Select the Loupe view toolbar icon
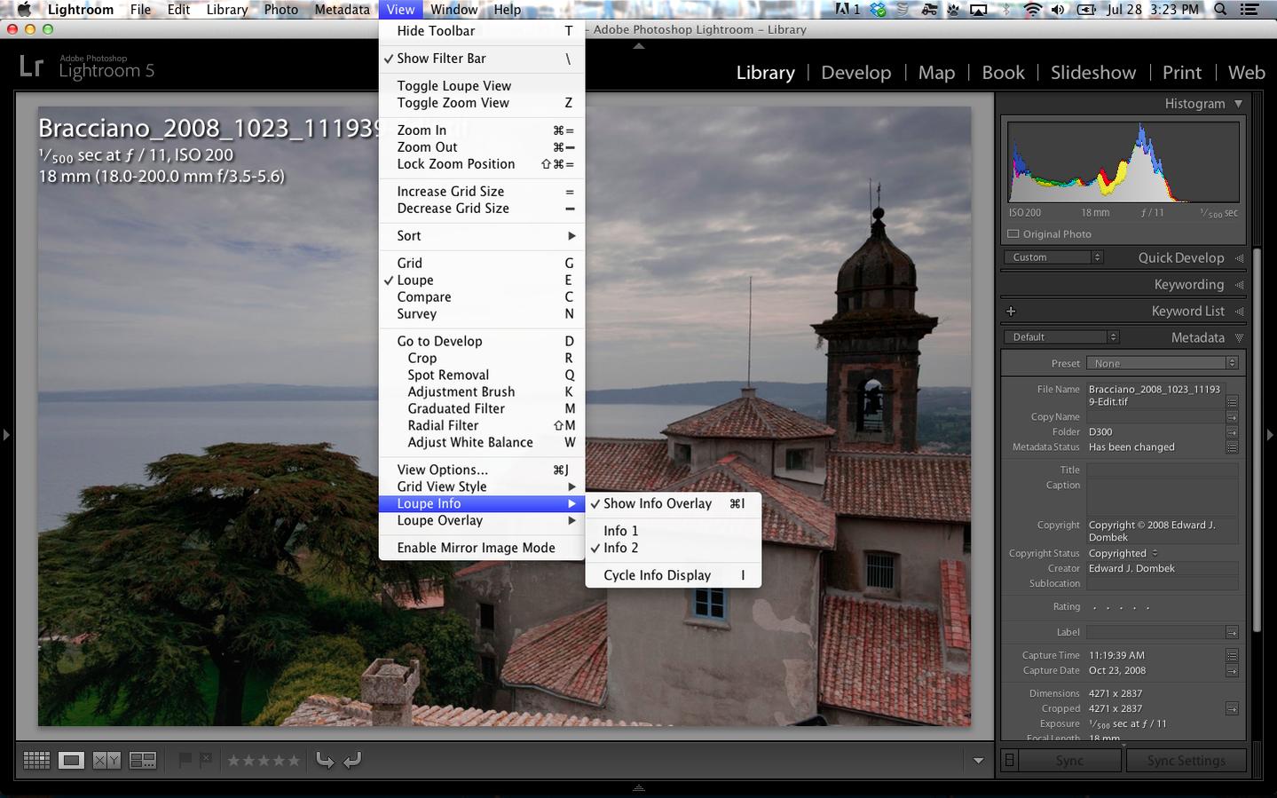Viewport: 1277px width, 798px height. pyautogui.click(x=72, y=760)
